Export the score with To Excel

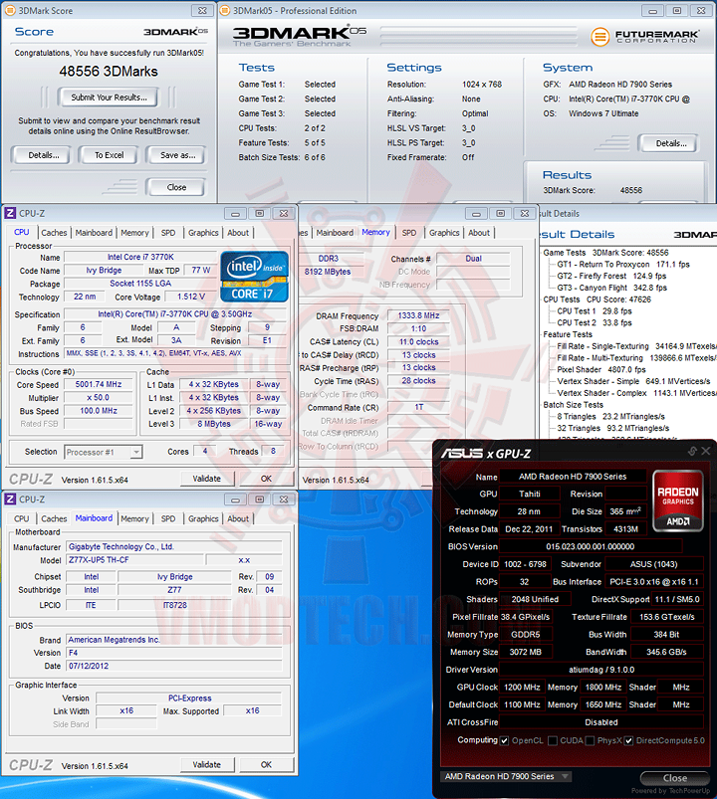click(x=109, y=155)
